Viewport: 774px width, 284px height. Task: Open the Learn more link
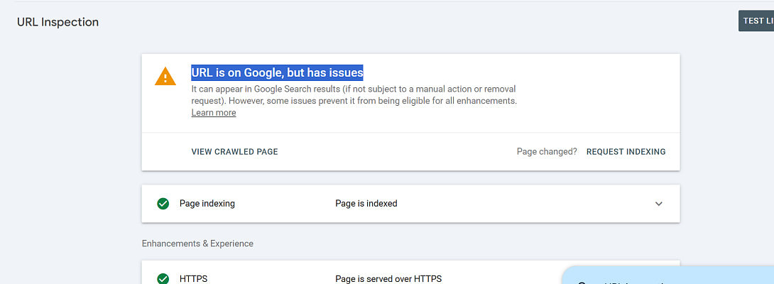213,113
